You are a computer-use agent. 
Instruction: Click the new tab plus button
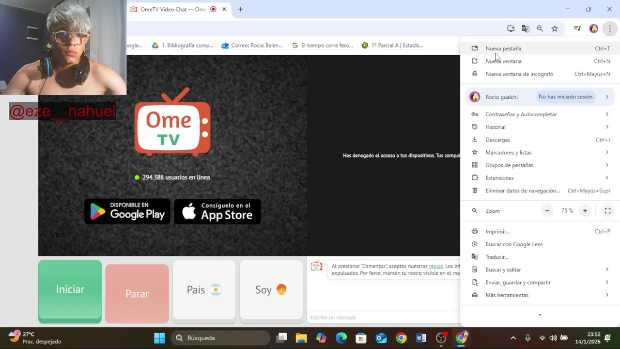(240, 9)
